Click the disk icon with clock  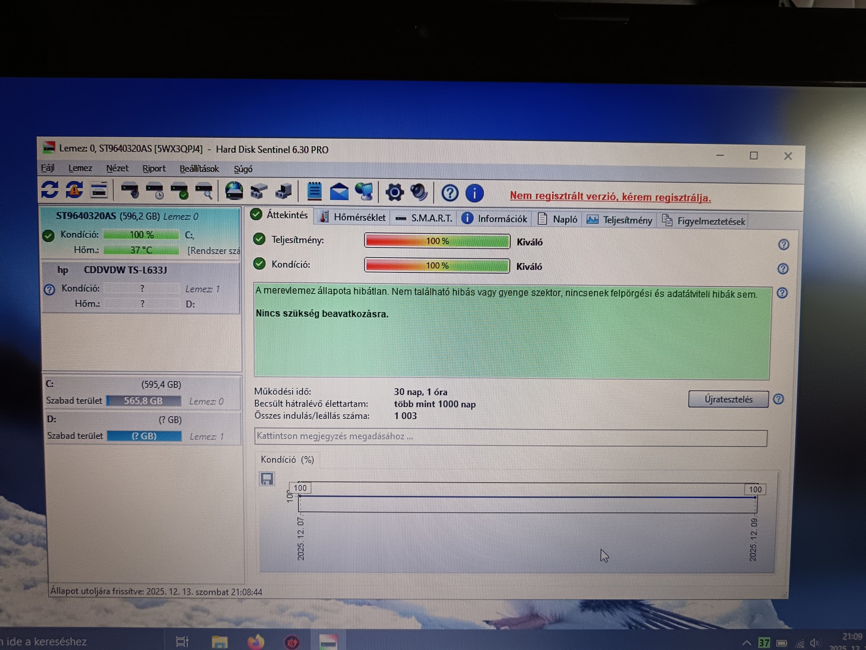[155, 191]
